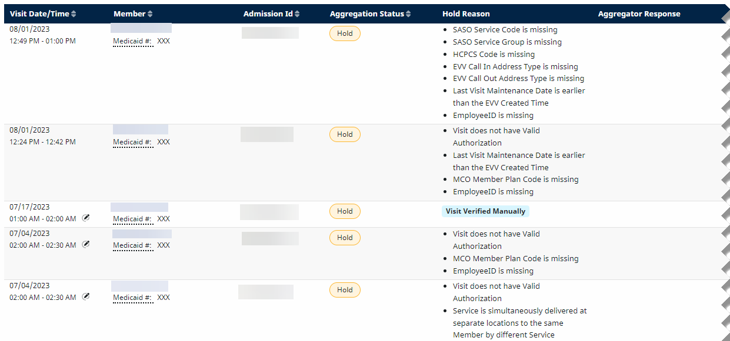Select Hold badge on the 07/17/2023 row
730x341 pixels.
345,211
